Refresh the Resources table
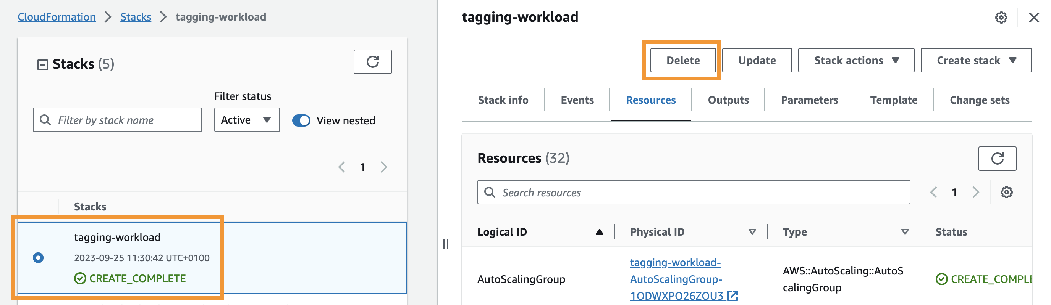Image resolution: width=1051 pixels, height=305 pixels. [x=997, y=158]
